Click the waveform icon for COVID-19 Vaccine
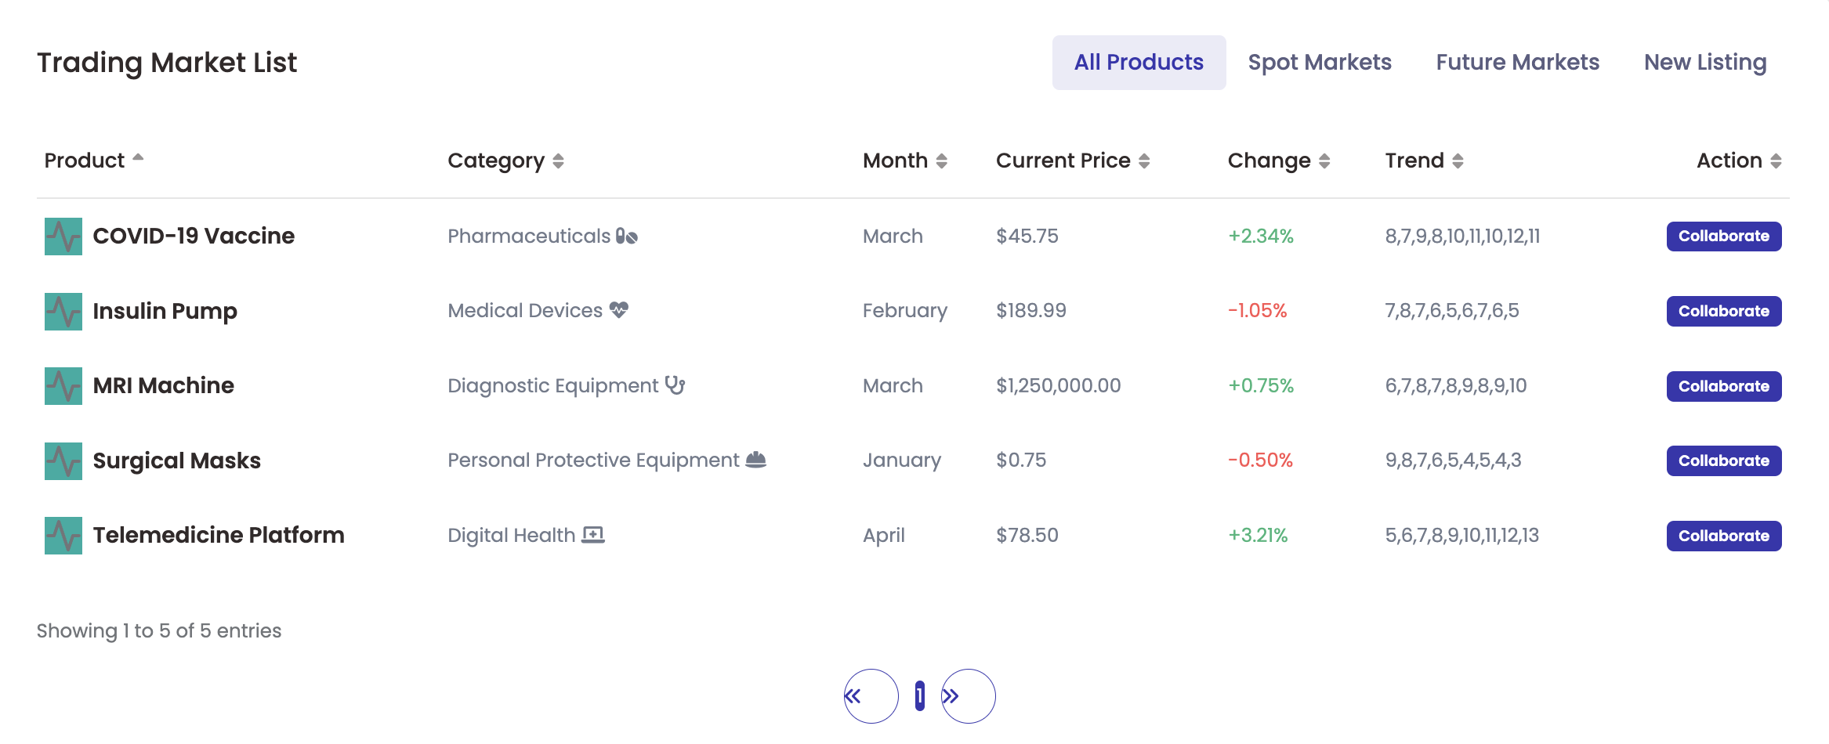This screenshot has height=744, width=1829. pos(62,236)
